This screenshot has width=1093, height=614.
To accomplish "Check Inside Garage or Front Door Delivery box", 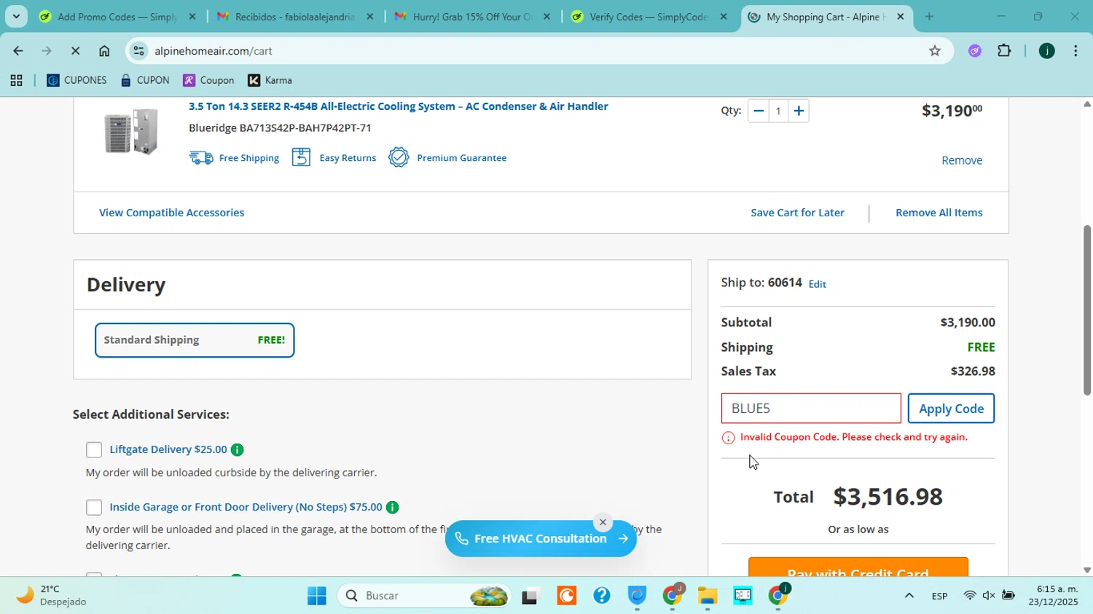I will pos(94,508).
